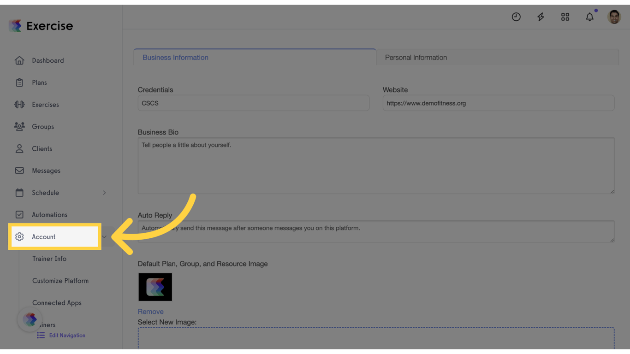Open the Dashboard home icon
This screenshot has height=354, width=630.
tap(19, 60)
